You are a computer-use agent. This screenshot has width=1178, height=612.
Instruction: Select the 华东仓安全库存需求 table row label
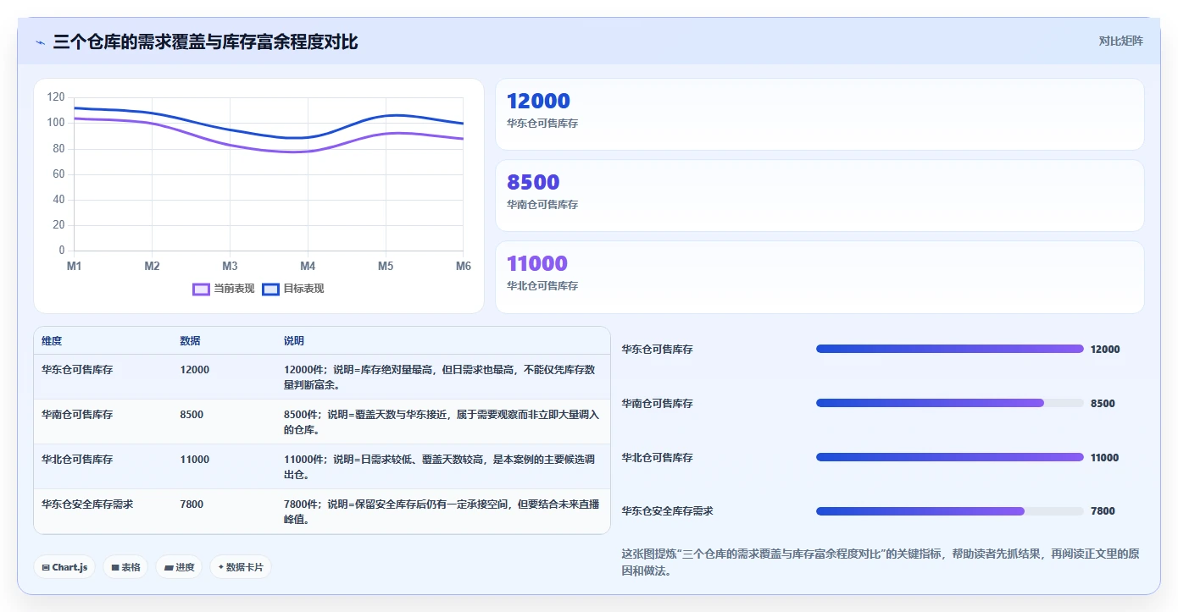(x=87, y=504)
